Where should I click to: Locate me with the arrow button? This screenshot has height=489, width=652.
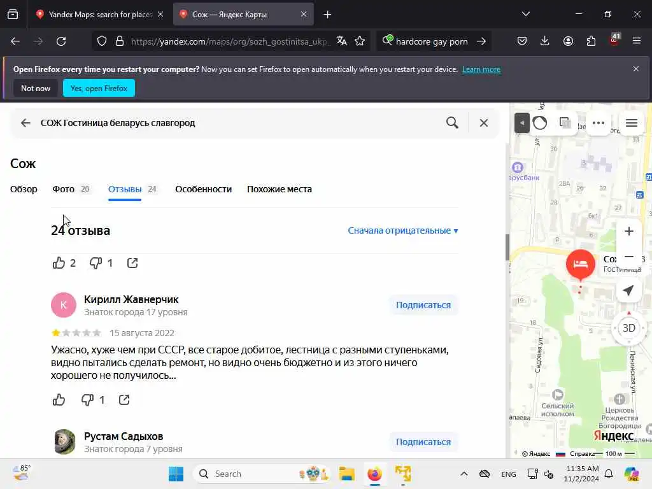tap(628, 290)
